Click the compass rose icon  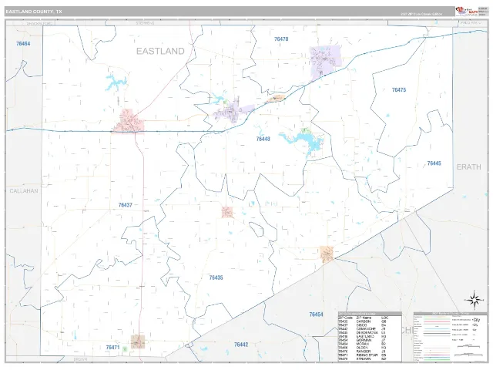(x=473, y=300)
